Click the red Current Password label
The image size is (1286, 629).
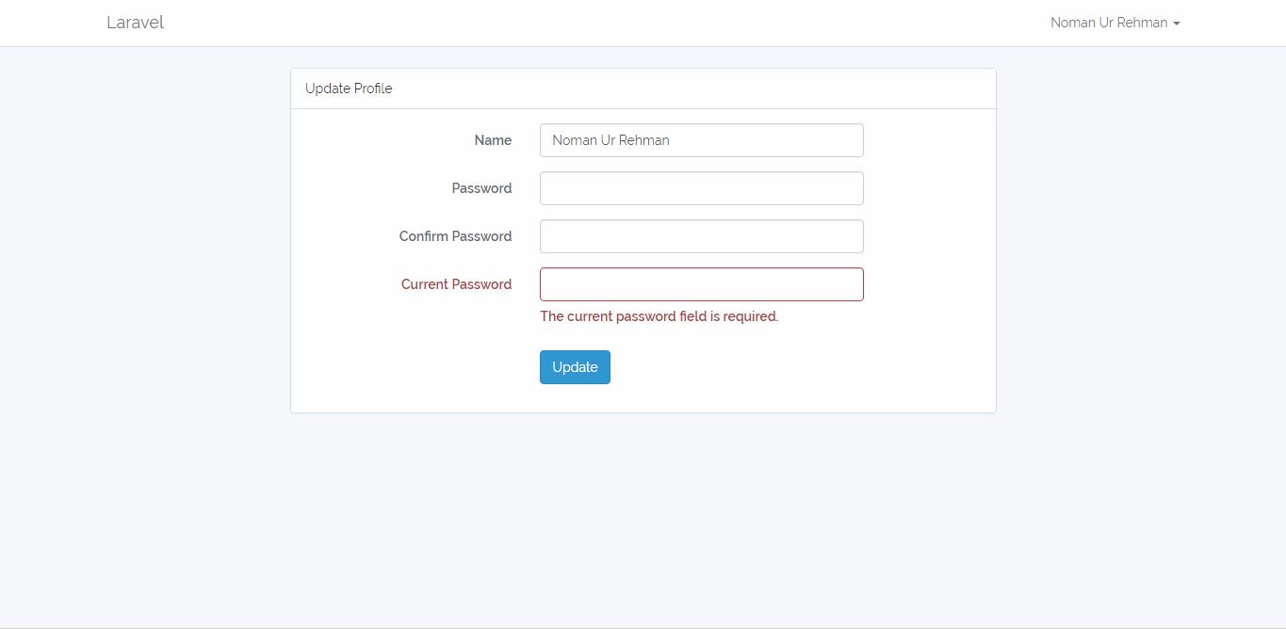coord(456,284)
